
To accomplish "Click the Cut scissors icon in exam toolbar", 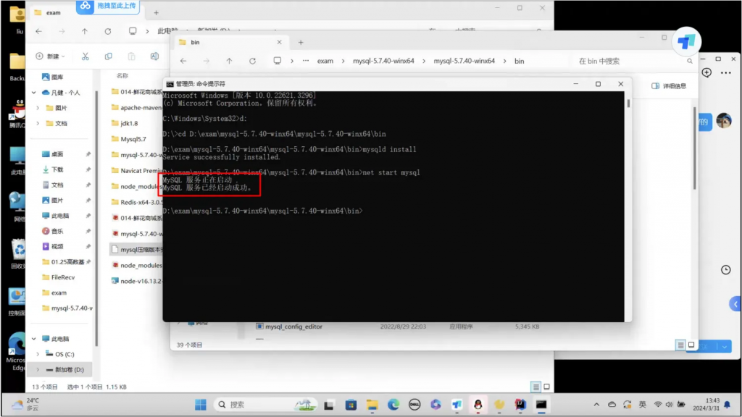I will point(85,56).
